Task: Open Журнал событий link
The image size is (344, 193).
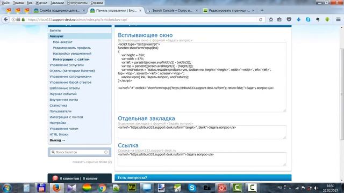Action: coord(63,94)
